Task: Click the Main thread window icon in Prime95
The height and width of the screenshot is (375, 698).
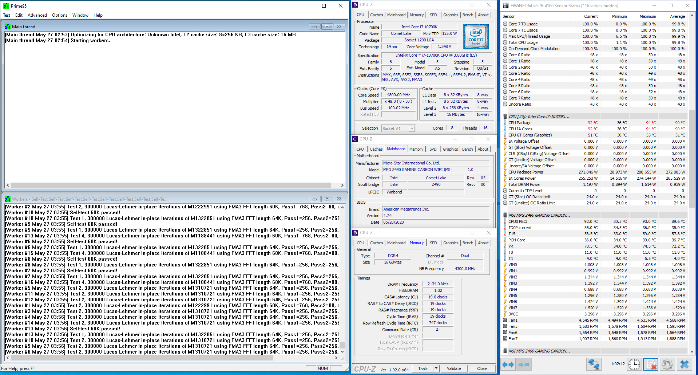Action: point(8,27)
